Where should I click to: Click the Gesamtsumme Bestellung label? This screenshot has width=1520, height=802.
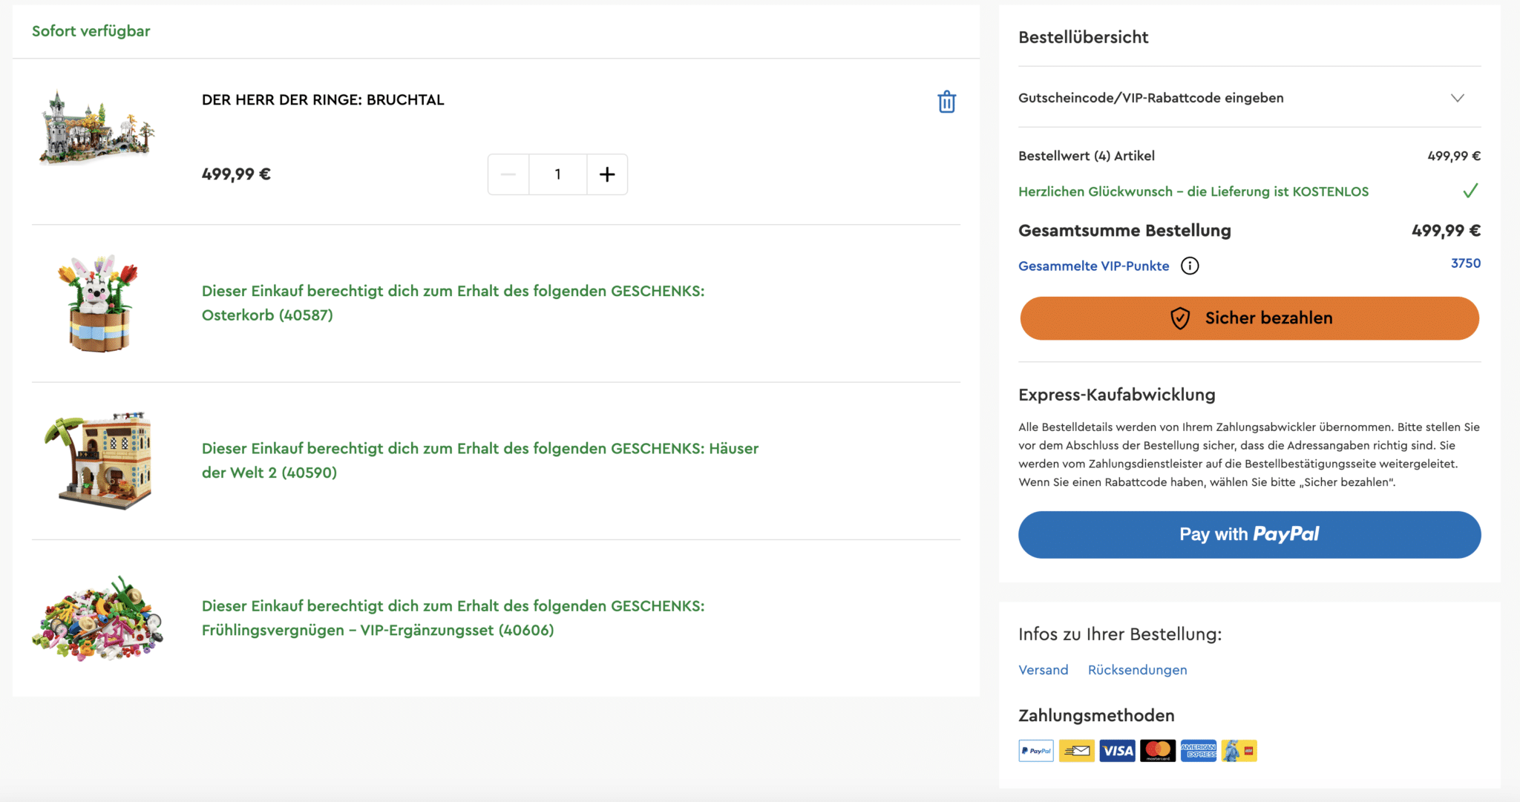point(1124,231)
